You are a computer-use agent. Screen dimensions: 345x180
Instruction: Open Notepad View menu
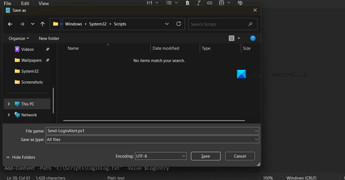point(43,3)
